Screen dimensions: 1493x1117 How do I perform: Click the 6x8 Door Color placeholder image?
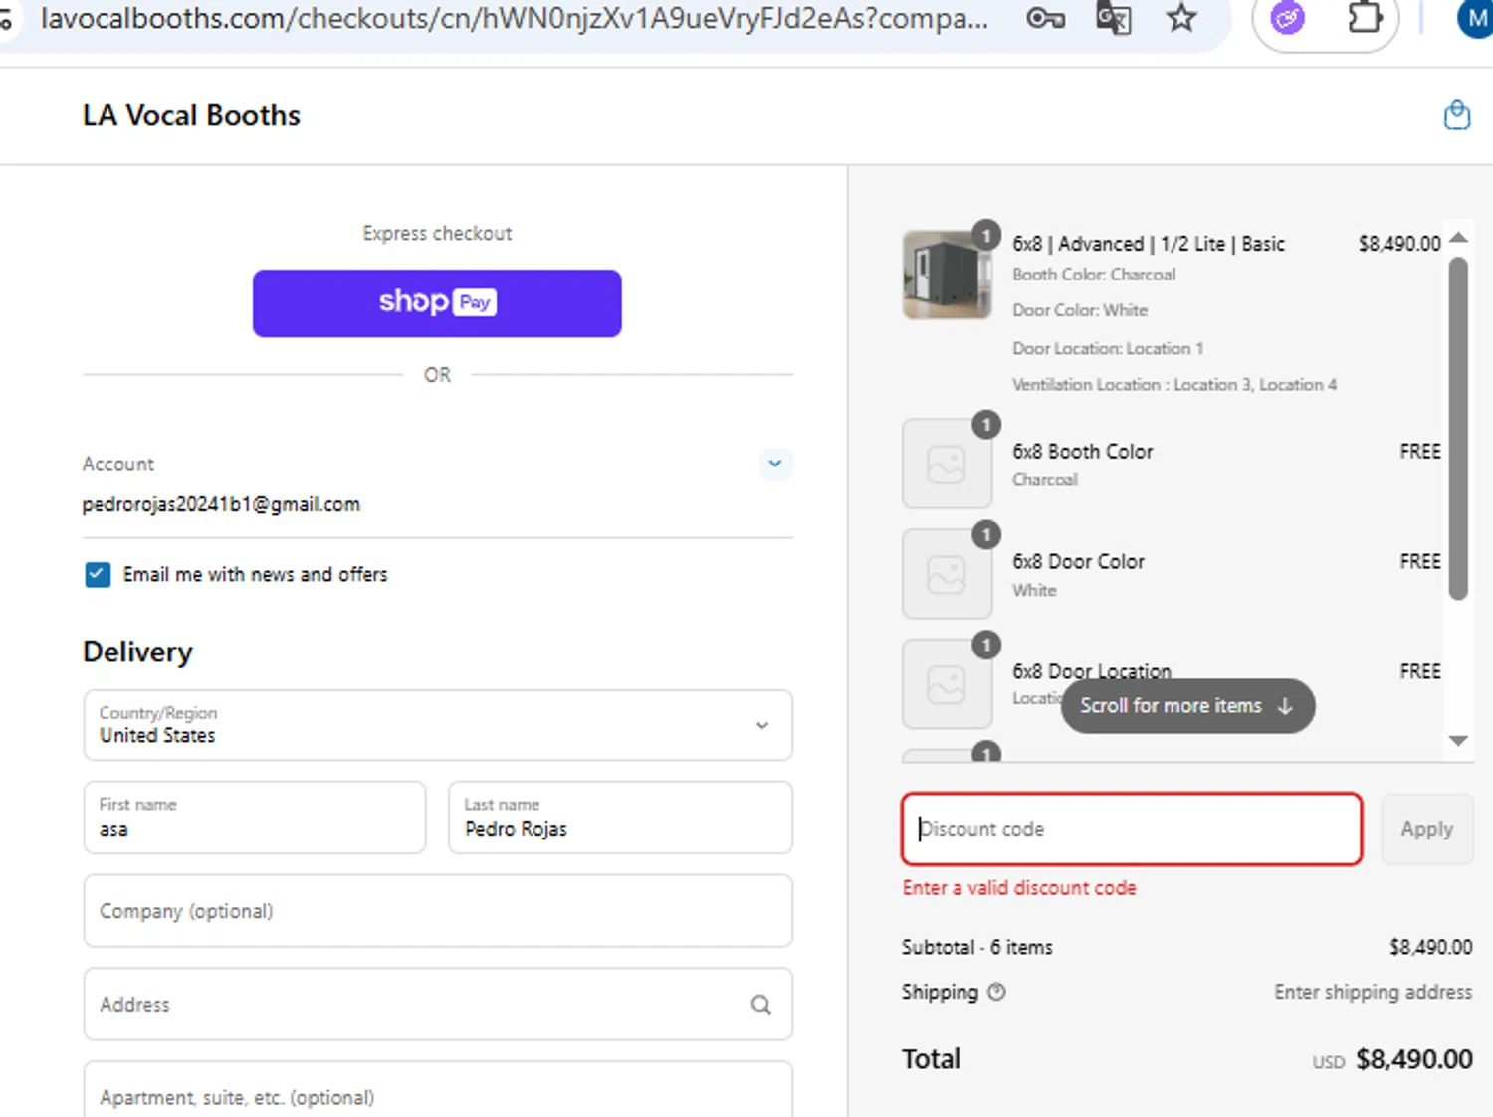947,575
